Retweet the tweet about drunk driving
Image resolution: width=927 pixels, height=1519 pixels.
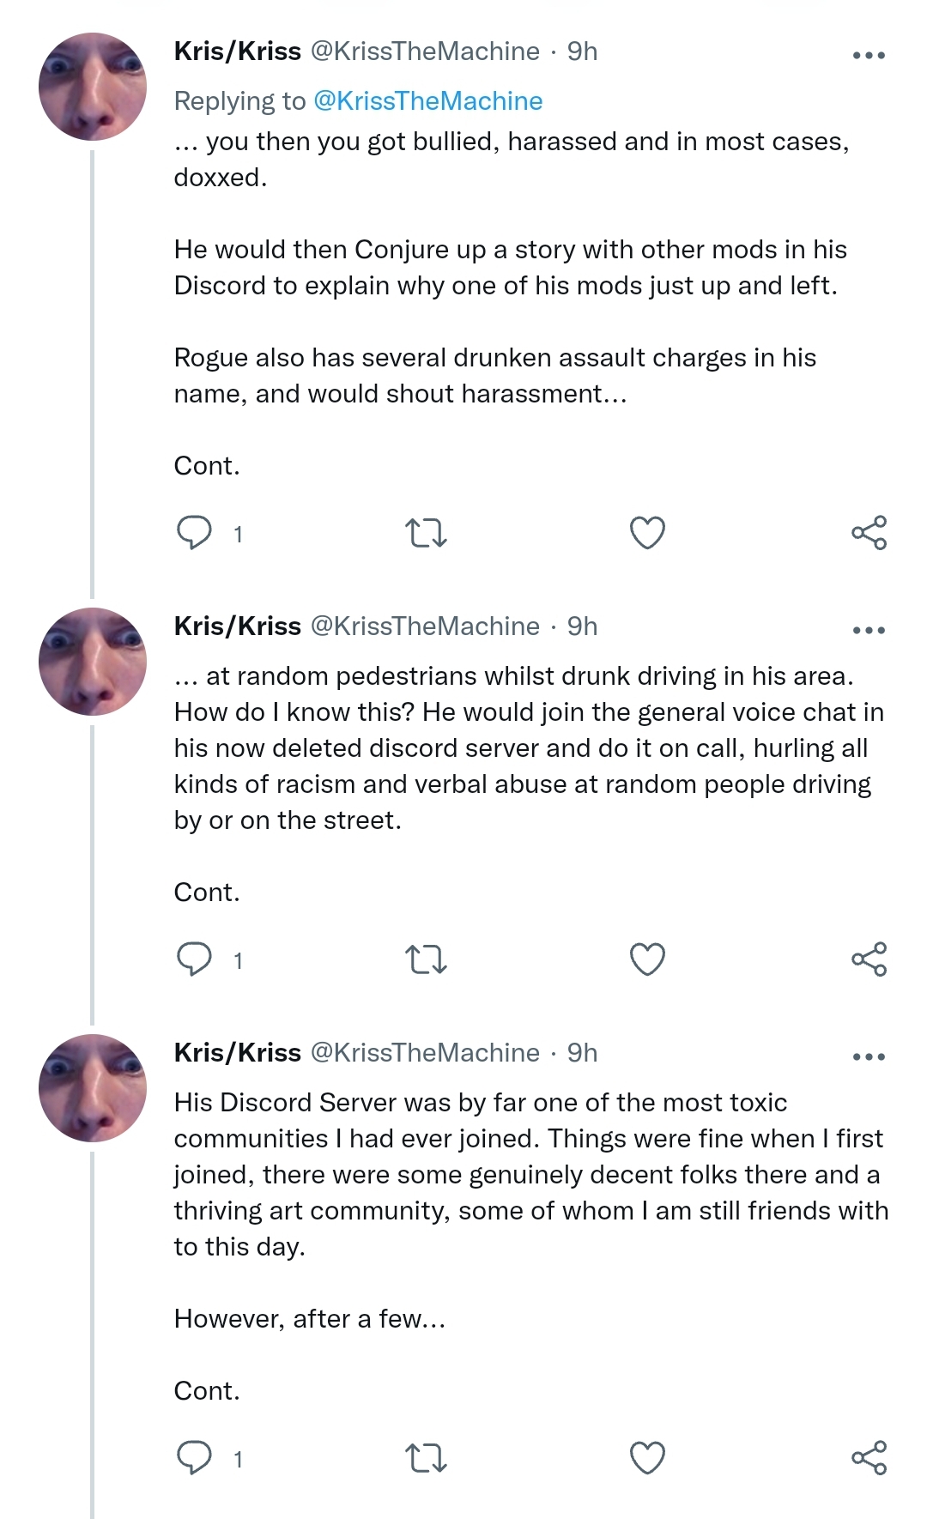(426, 959)
